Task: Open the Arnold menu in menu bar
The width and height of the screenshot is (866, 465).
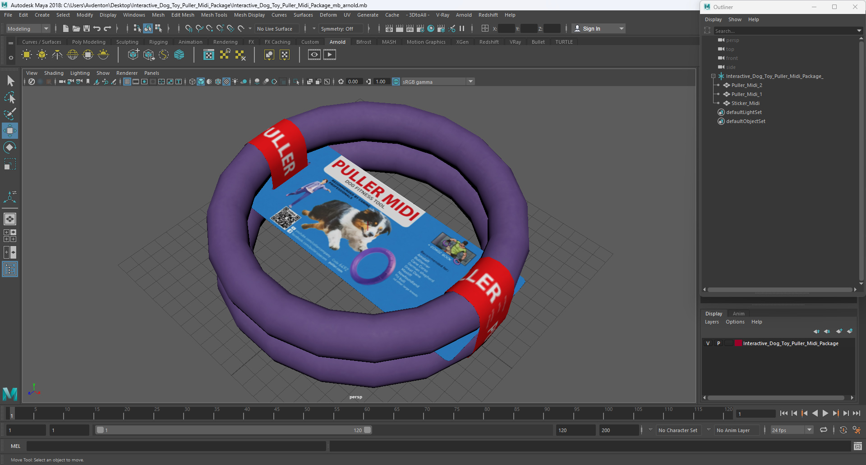Action: 464,15
